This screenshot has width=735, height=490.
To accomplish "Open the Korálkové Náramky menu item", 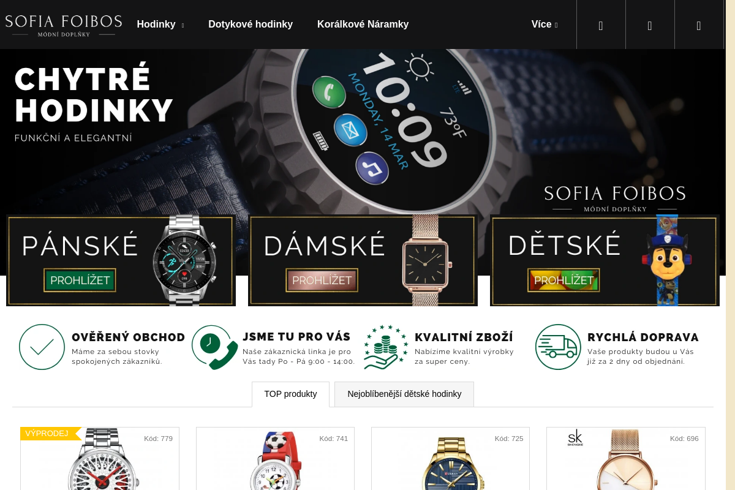I will 363,24.
